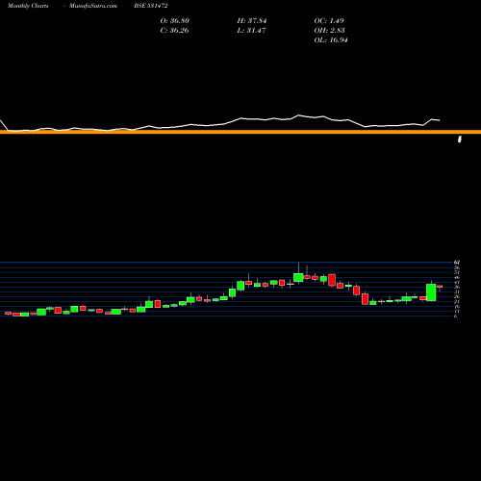
Task: Click the 'OL: 16.94' reading
Action: [331, 39]
